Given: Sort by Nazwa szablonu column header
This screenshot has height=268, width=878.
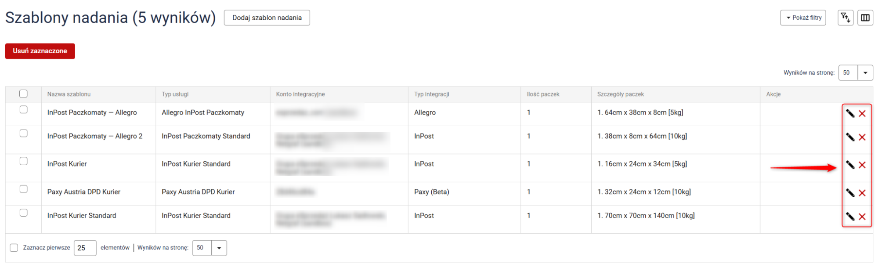Looking at the screenshot, I should [x=69, y=94].
